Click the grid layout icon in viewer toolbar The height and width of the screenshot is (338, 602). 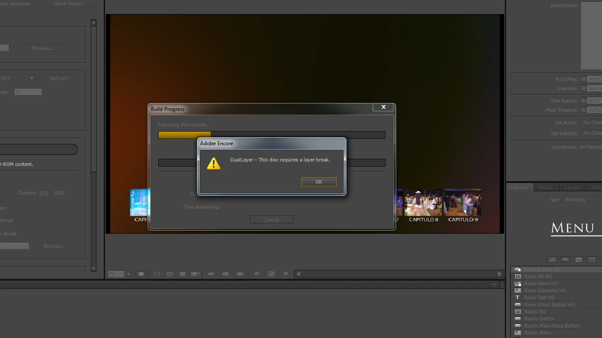tap(182, 274)
